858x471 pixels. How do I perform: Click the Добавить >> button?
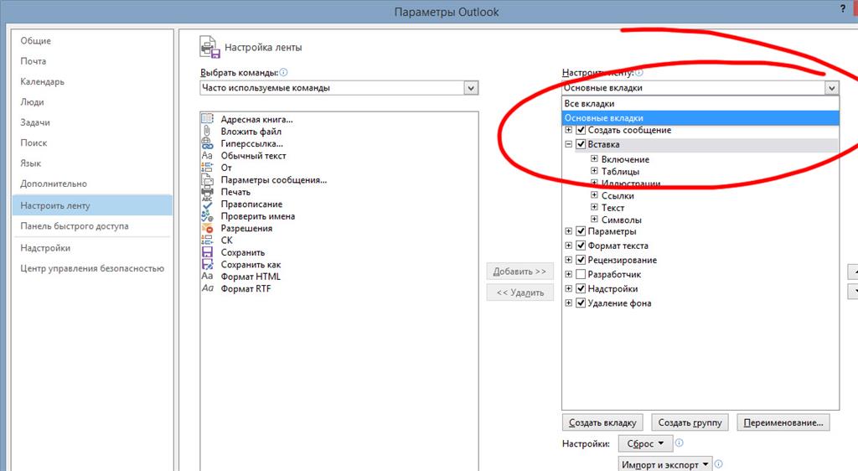pos(519,272)
